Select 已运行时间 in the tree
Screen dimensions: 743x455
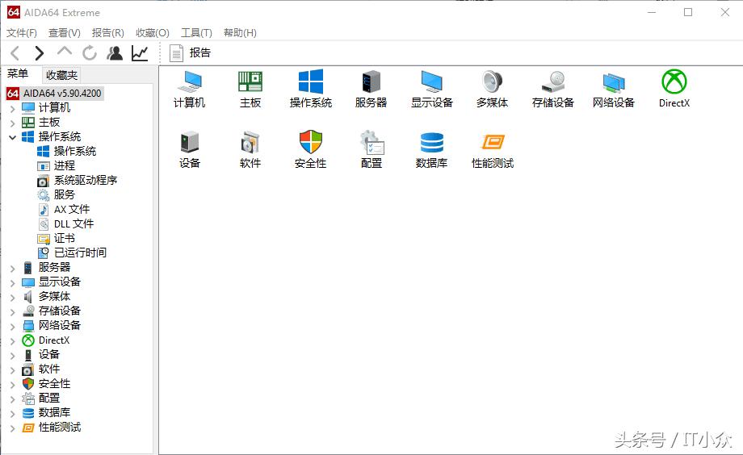tap(80, 253)
